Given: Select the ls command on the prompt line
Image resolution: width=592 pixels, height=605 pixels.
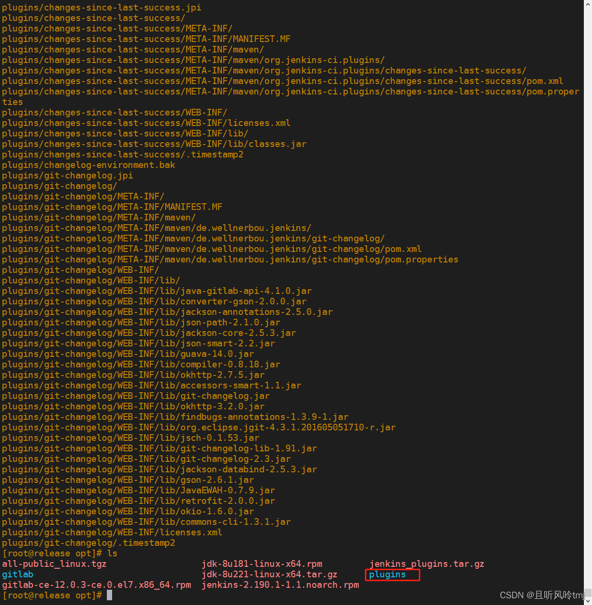Looking at the screenshot, I should (x=113, y=553).
